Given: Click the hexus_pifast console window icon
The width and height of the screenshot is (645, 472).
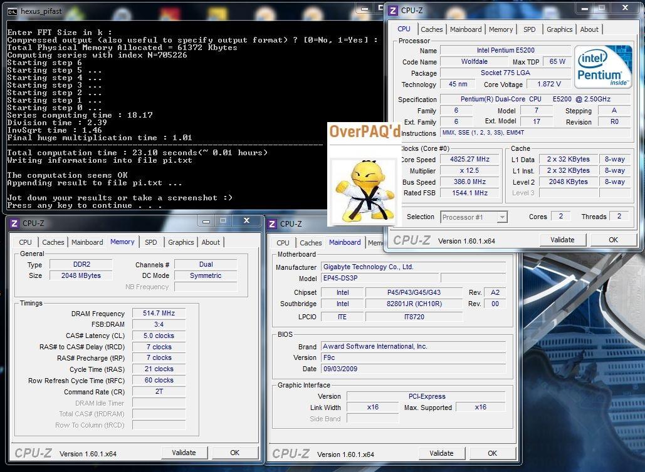Looking at the screenshot, I should pyautogui.click(x=13, y=11).
